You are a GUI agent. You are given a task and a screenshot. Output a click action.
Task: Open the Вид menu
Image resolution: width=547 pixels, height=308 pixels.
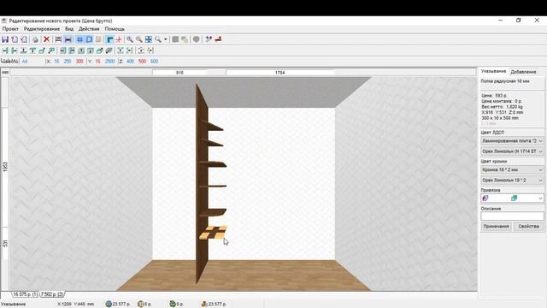[x=69, y=29]
